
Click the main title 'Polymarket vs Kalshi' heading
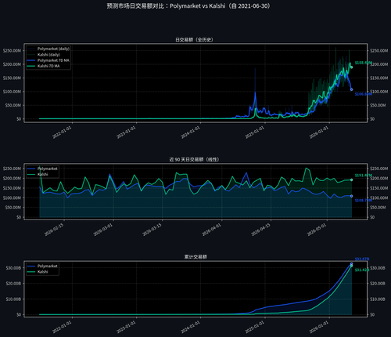coord(189,6)
